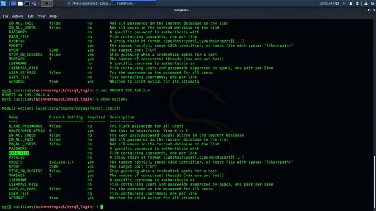Image resolution: width=376 pixels, height=211 pixels.
Task: Select the workspace switcher thumbnail in panel
Action: pos(46,4)
